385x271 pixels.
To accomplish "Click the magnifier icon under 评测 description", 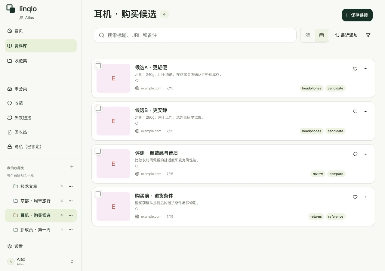I will [137, 166].
